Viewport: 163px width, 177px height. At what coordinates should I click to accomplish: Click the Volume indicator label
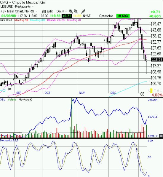(12, 100)
